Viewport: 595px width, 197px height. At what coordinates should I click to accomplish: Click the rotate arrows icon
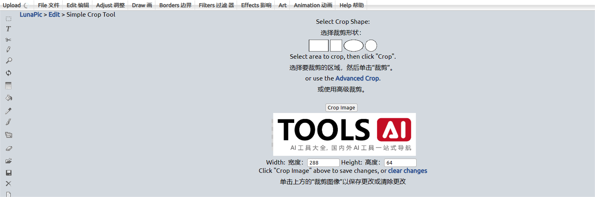coord(8,73)
